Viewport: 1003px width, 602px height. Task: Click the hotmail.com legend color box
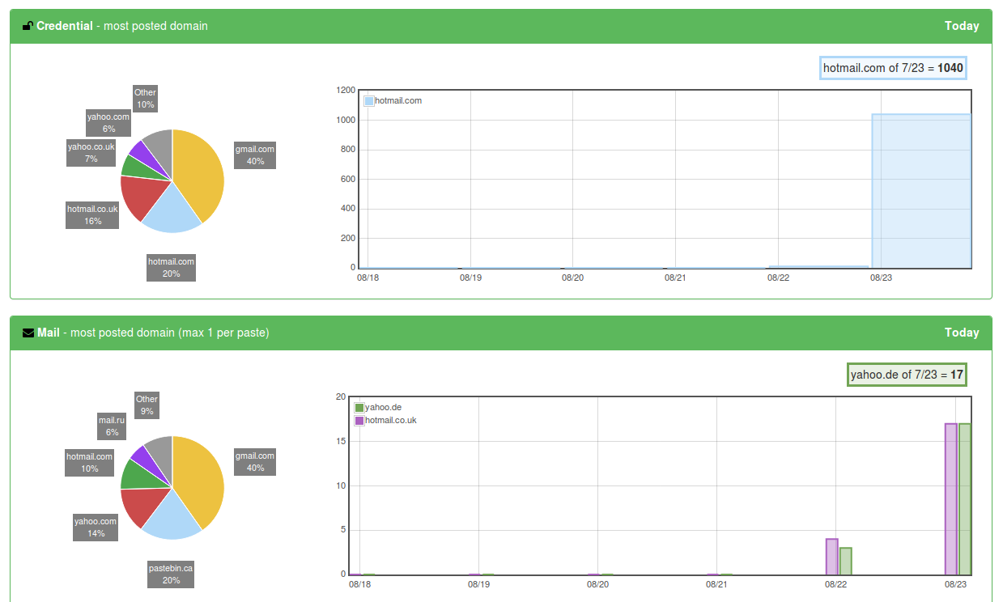pyautogui.click(x=369, y=101)
